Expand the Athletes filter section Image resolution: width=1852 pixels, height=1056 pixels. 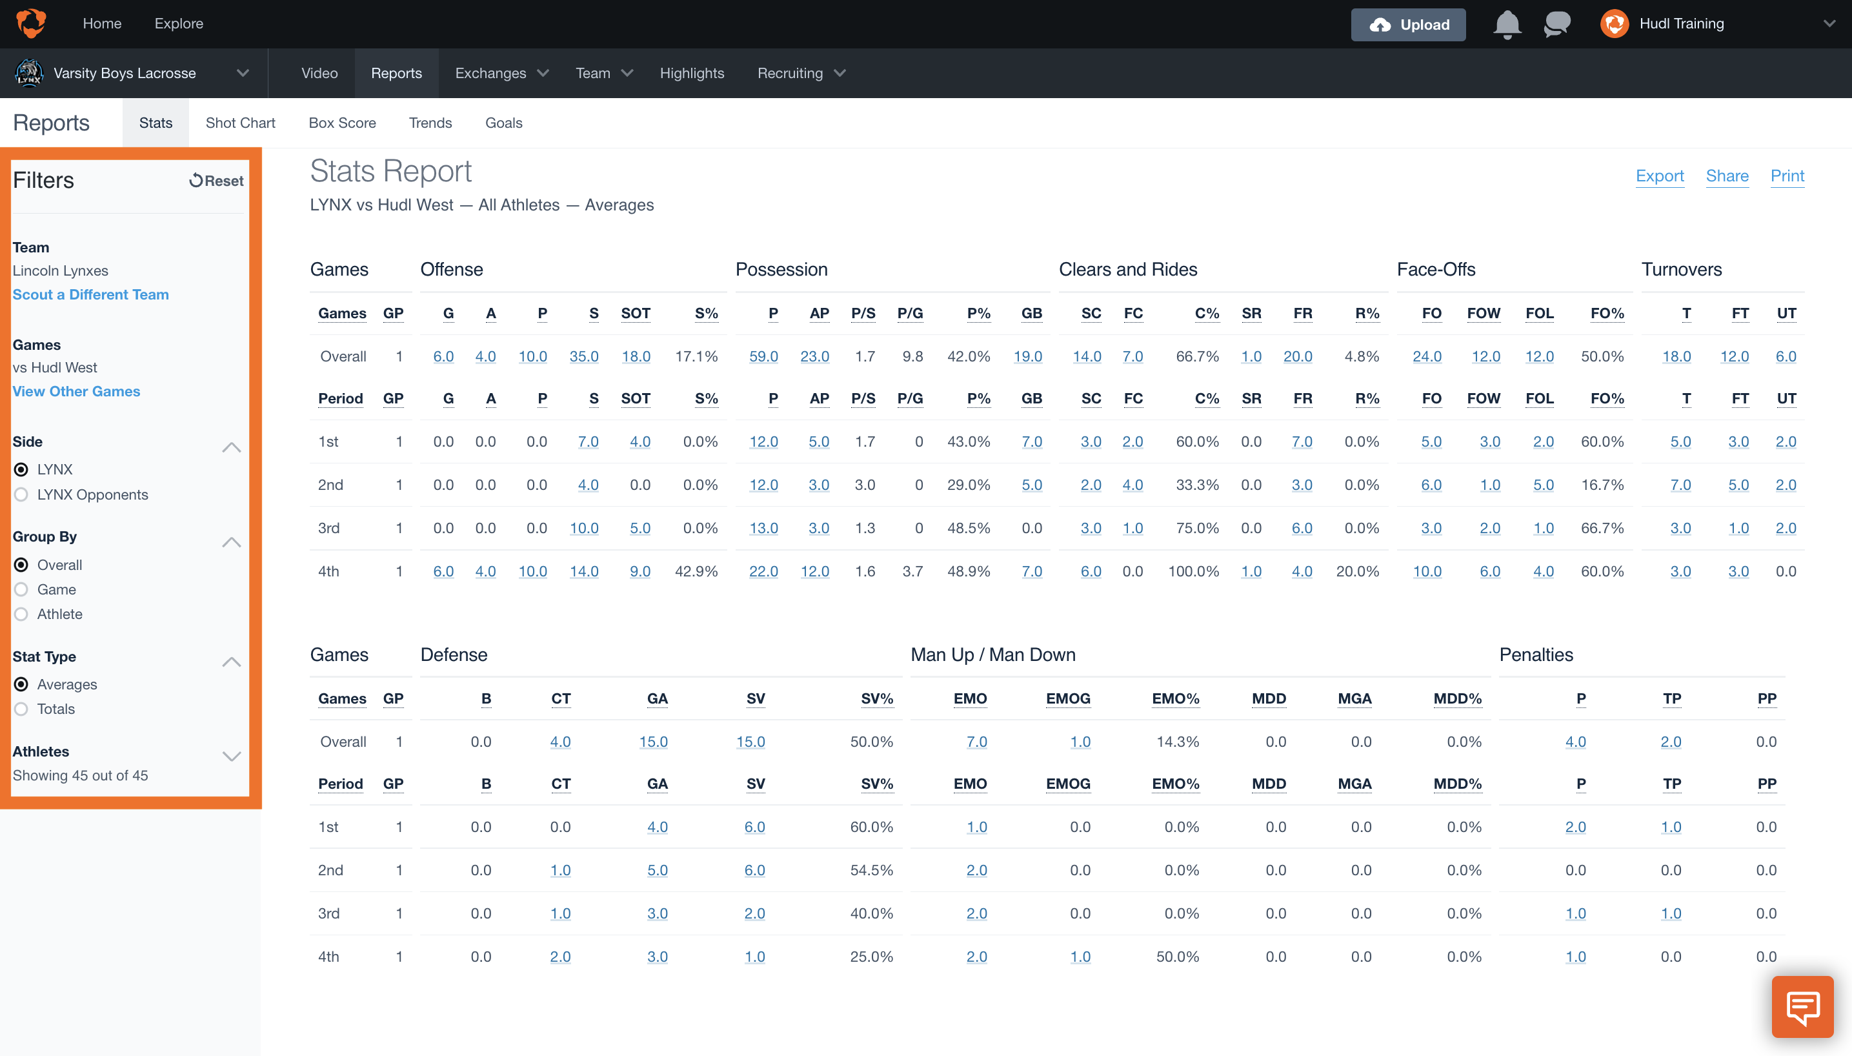(231, 756)
